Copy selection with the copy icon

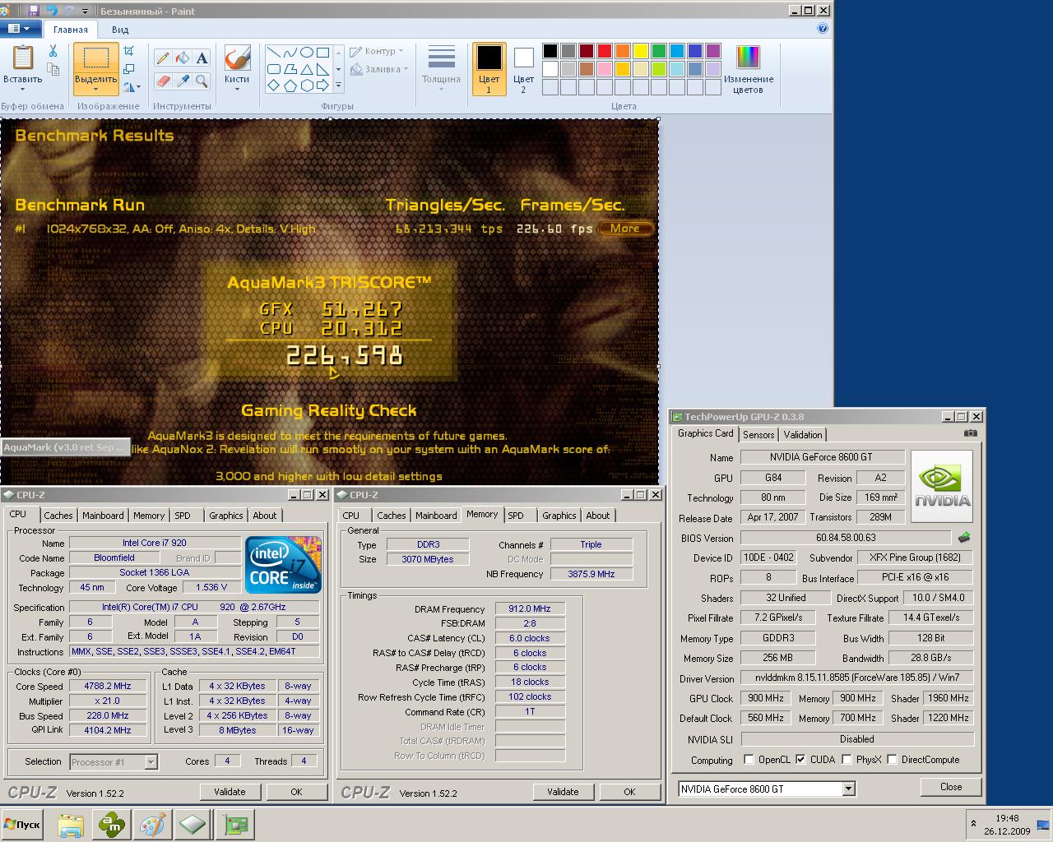53,69
